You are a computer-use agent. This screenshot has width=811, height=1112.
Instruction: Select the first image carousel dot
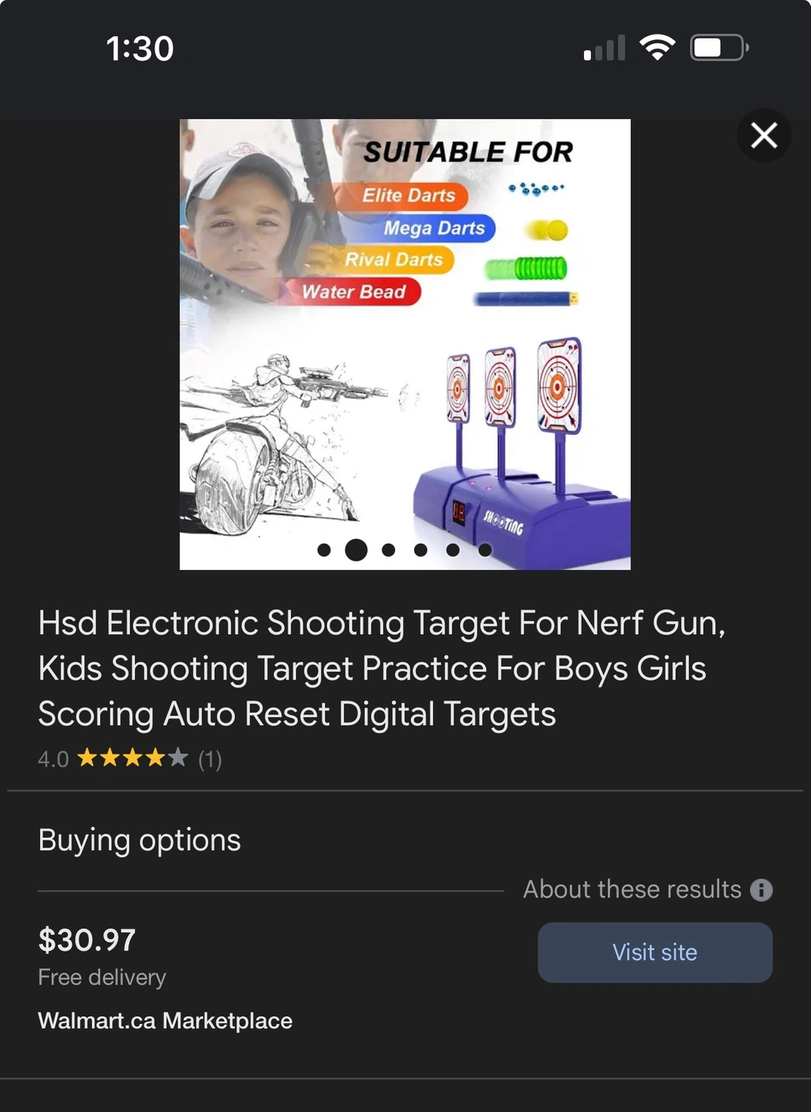point(324,550)
